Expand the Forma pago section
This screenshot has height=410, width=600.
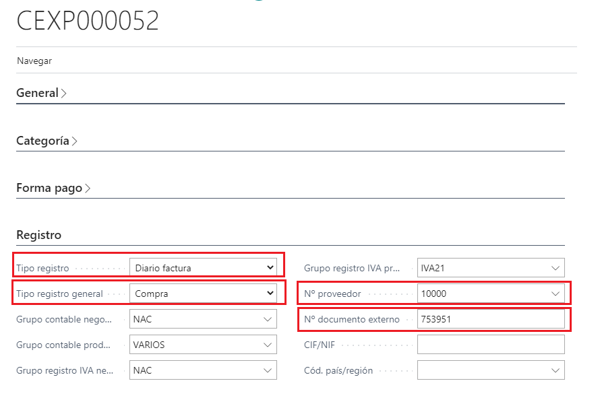pos(53,189)
